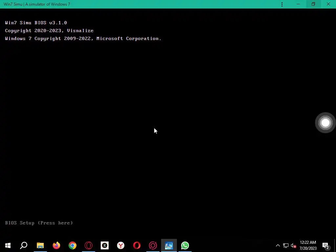Screen dimensions: 336x252
Task: Open File Explorer from the taskbar
Action: (x=40, y=245)
